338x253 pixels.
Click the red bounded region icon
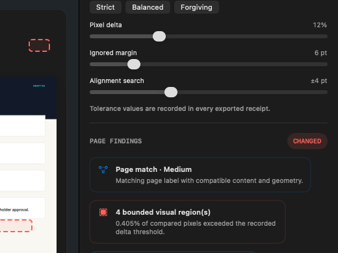pos(103,212)
